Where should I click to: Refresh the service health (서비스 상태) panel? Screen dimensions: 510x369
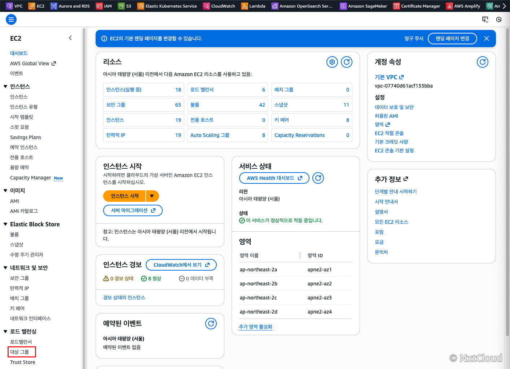[x=318, y=178]
